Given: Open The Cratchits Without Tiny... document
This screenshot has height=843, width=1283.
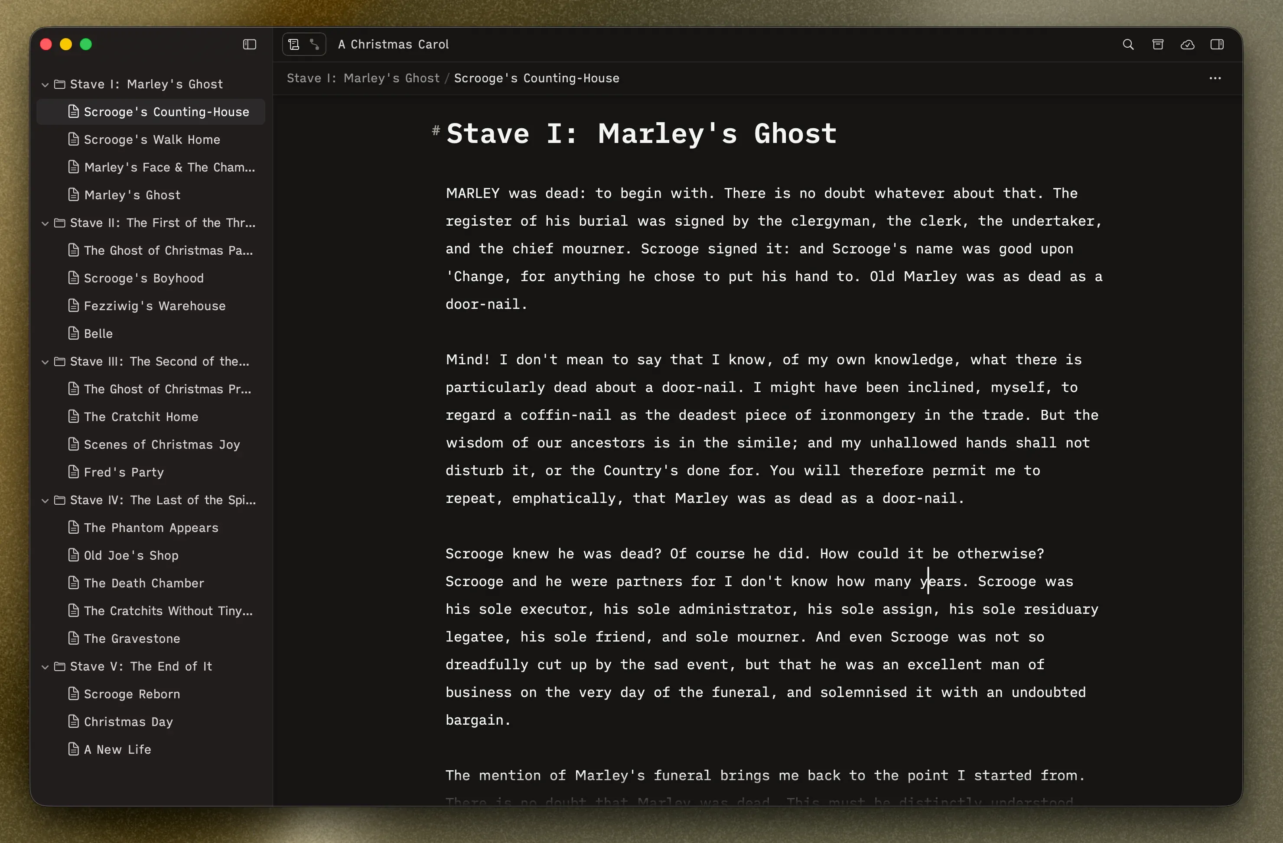Looking at the screenshot, I should pos(151,611).
